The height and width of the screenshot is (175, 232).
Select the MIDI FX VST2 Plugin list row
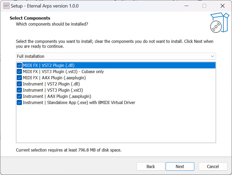coord(116,65)
